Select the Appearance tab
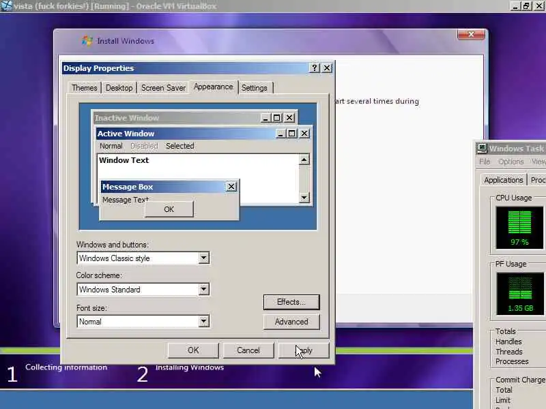The height and width of the screenshot is (409, 546). click(x=213, y=87)
